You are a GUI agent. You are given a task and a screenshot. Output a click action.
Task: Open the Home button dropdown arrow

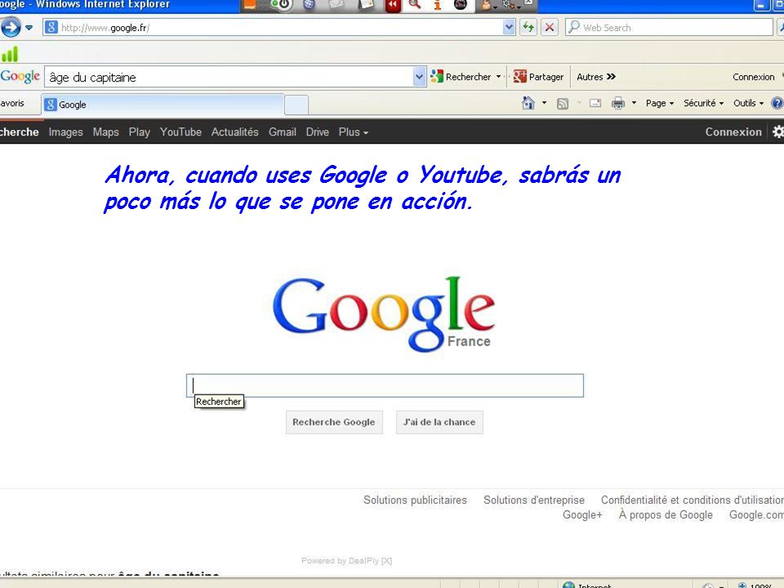[x=545, y=103]
